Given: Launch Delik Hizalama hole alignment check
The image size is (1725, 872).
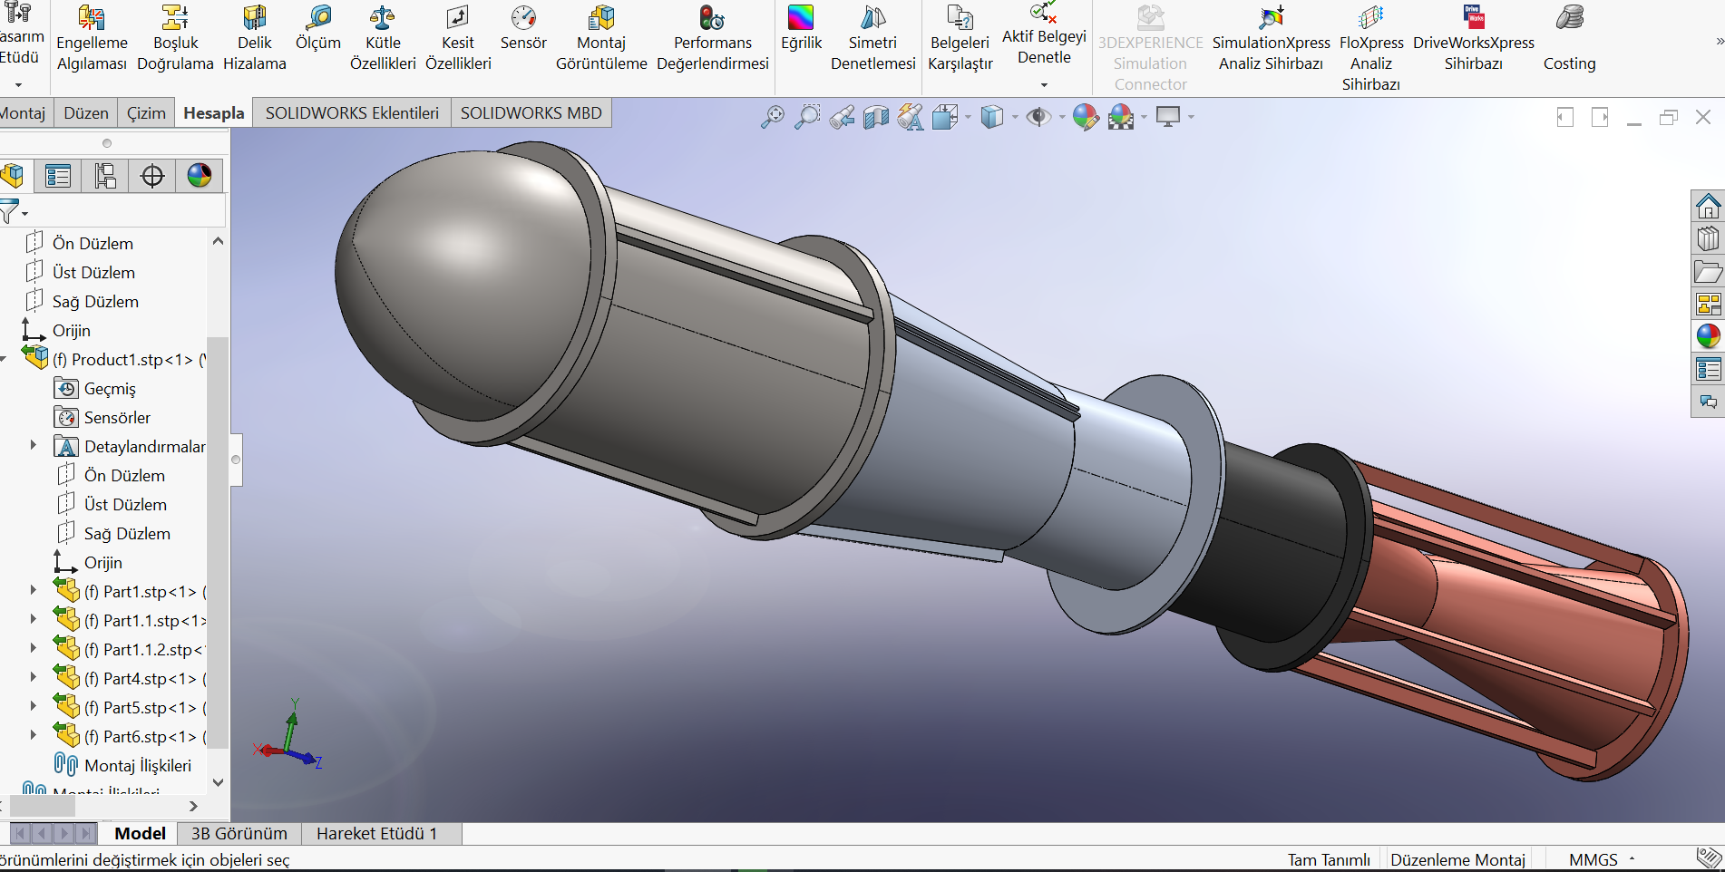Looking at the screenshot, I should click(x=255, y=39).
